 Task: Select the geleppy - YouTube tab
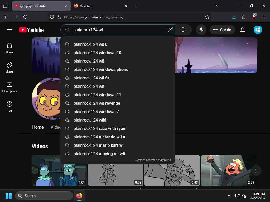click(41, 6)
